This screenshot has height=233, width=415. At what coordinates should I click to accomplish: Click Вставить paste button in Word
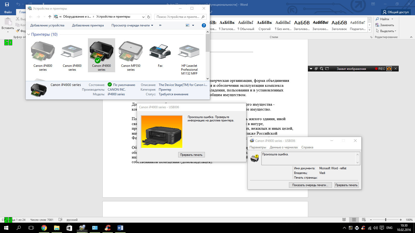8,25
